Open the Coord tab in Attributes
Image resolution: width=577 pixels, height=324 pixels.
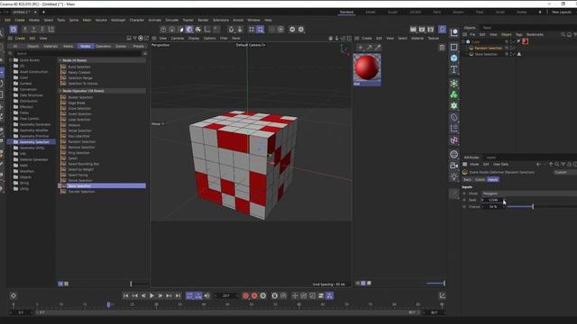pos(480,180)
